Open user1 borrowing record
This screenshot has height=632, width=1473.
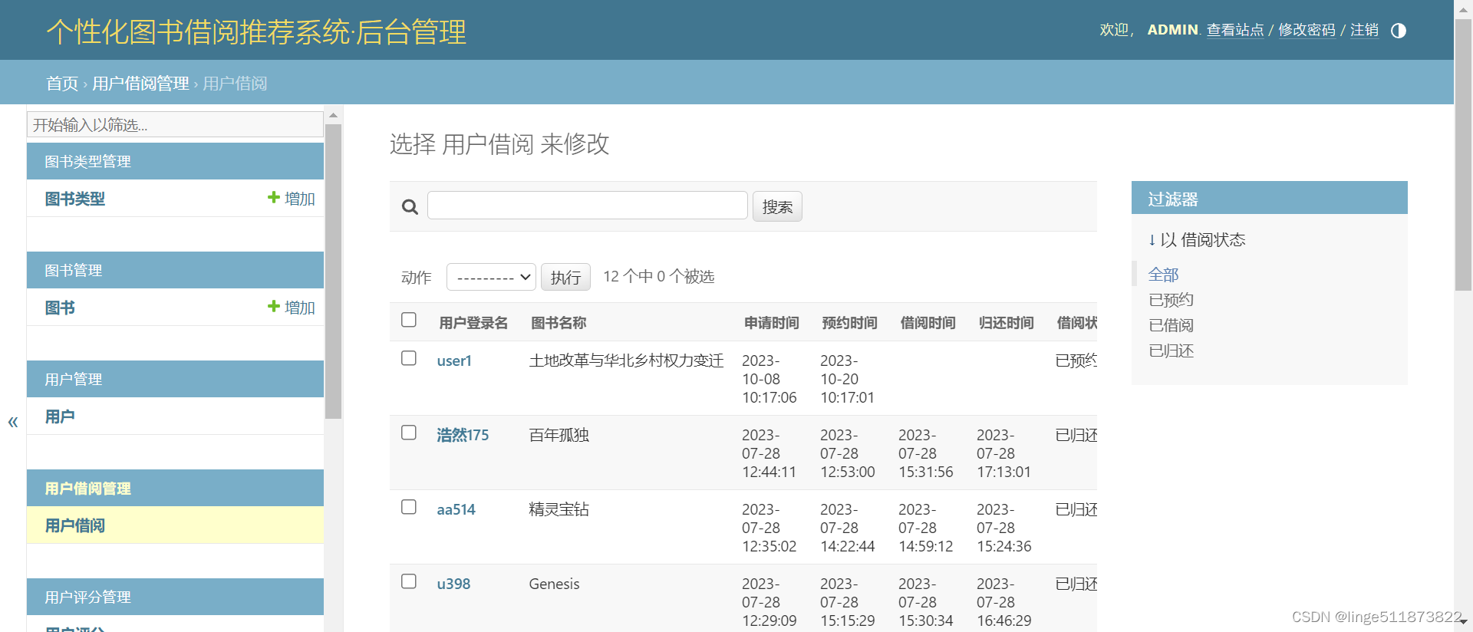click(454, 360)
